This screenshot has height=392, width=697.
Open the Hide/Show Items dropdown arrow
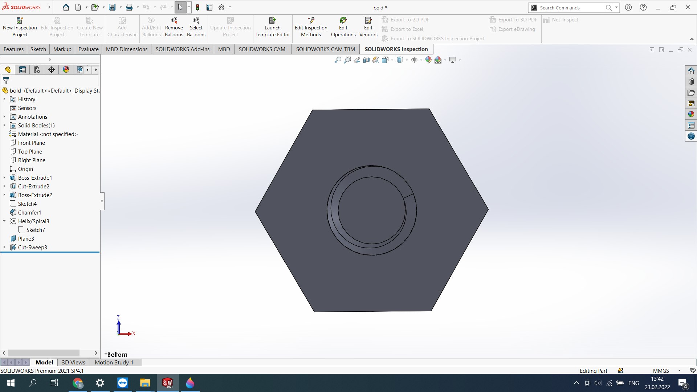[421, 60]
